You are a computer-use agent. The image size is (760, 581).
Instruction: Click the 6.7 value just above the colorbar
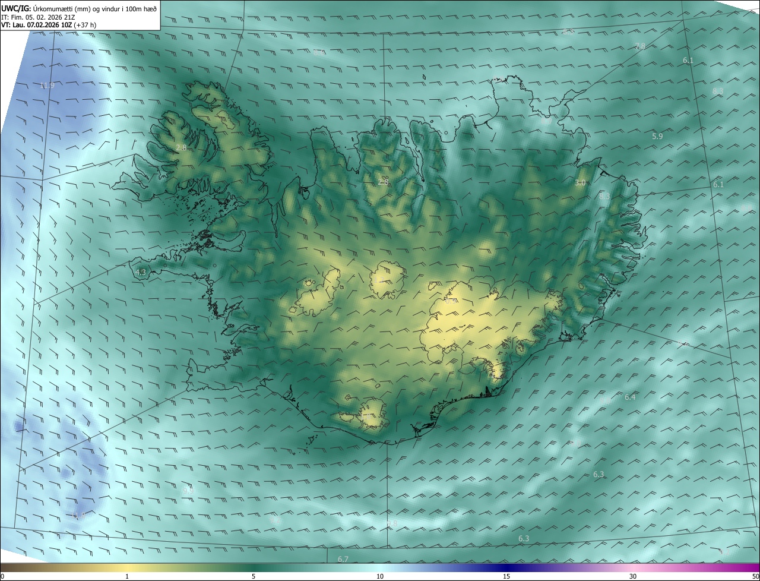pyautogui.click(x=343, y=559)
